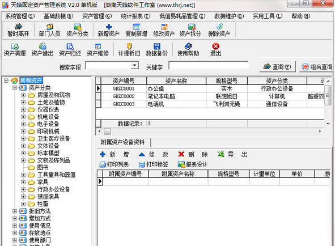Click the 新增资产 toolbar icon
335x246 pixels.
tap(108, 30)
